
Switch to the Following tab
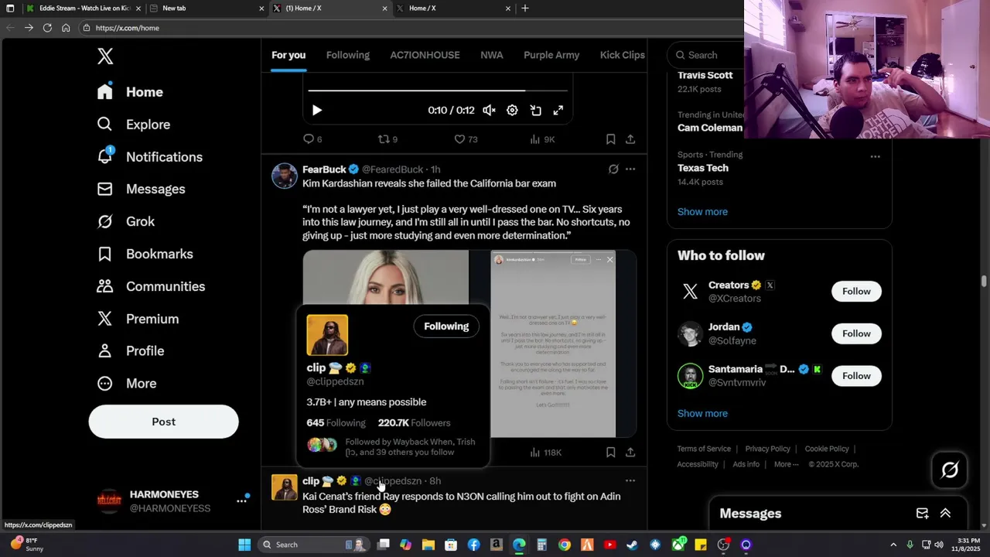click(348, 55)
